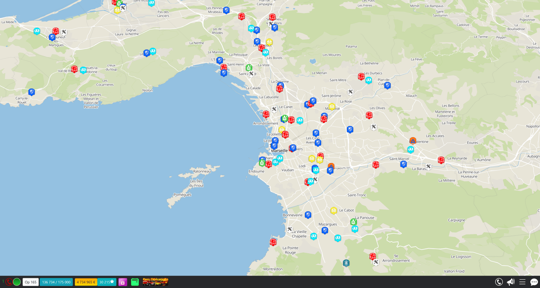Click the Pass Opérations banner
Image resolution: width=540 pixels, height=288 pixels.
155,282
